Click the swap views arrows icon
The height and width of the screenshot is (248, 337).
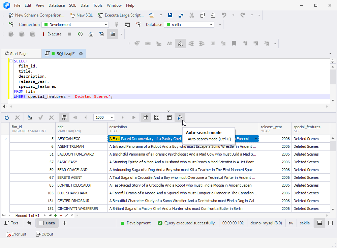point(29,223)
